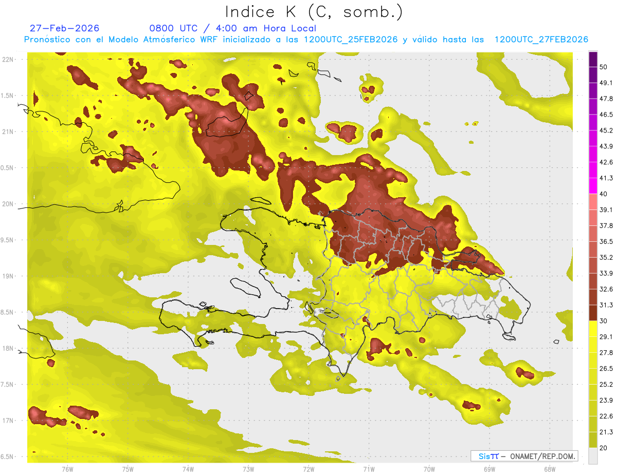
Task: Click the "69W" longitude label
Action: (489, 469)
